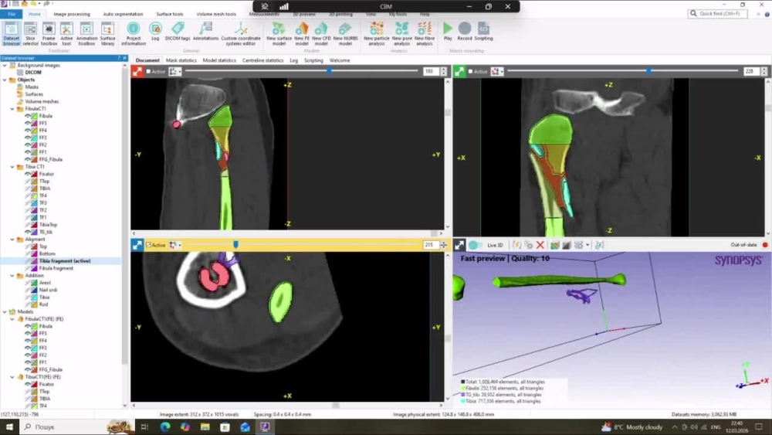Create a New NURBS model
The image size is (772, 435).
345,33
